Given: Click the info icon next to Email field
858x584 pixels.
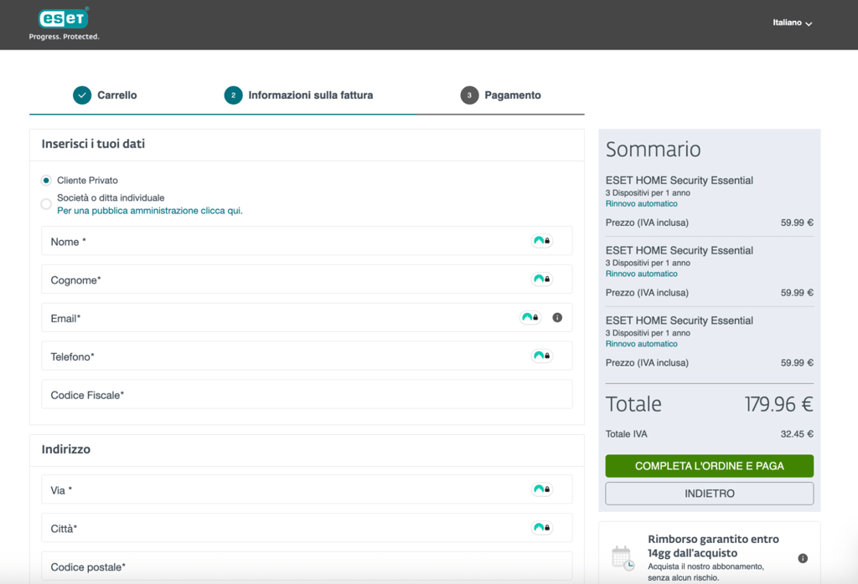Looking at the screenshot, I should (x=557, y=317).
